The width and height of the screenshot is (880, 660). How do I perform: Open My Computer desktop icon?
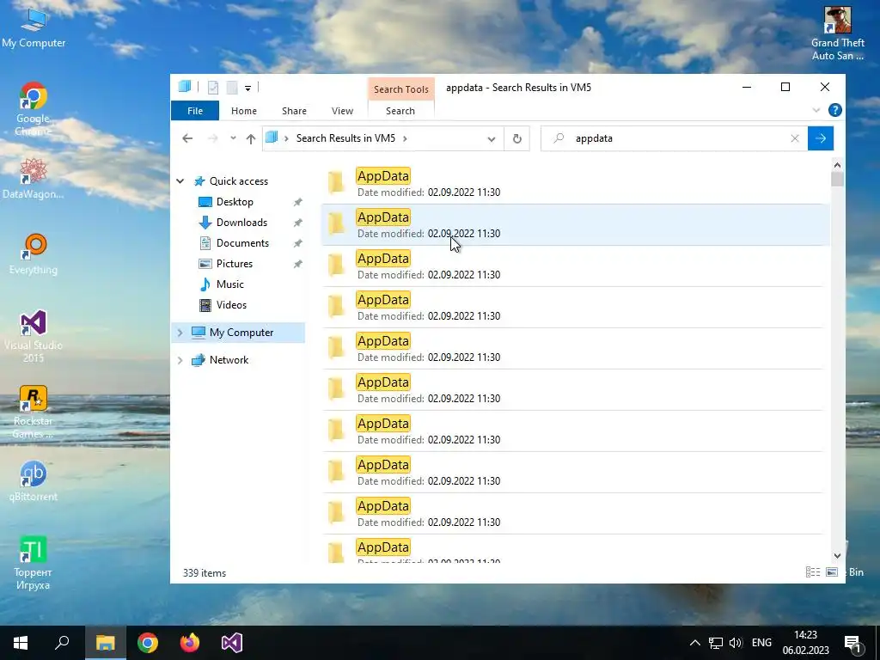[x=34, y=28]
